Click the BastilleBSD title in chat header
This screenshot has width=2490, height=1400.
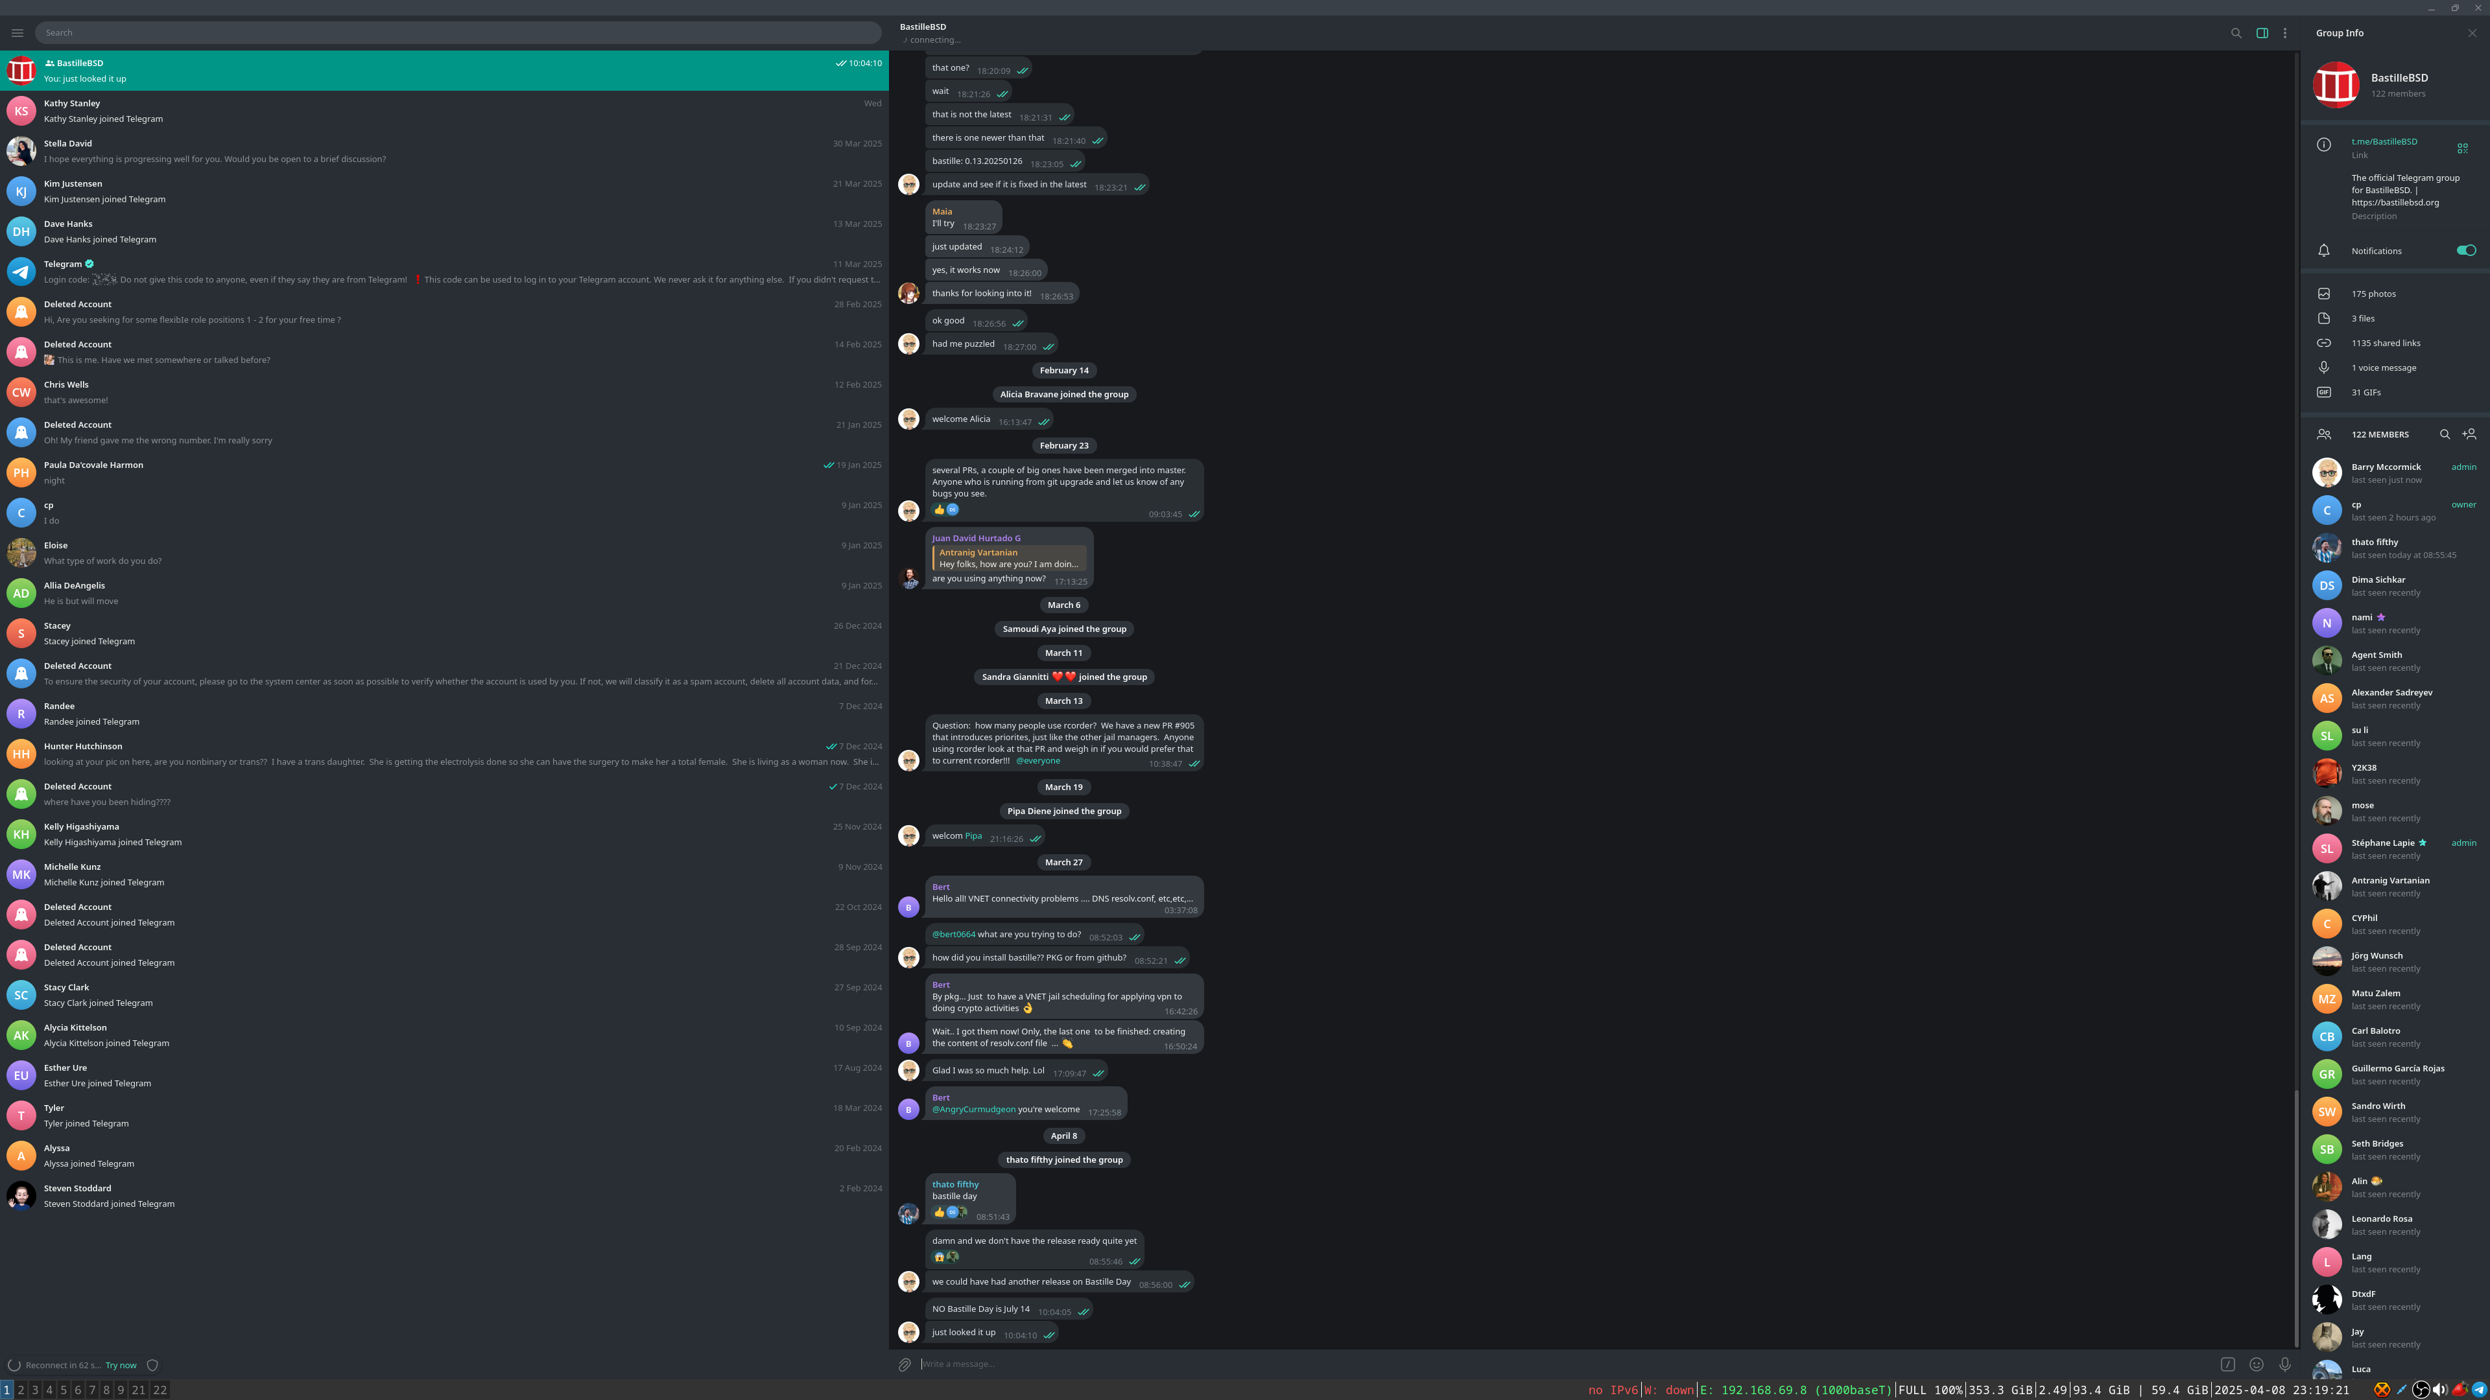922,26
